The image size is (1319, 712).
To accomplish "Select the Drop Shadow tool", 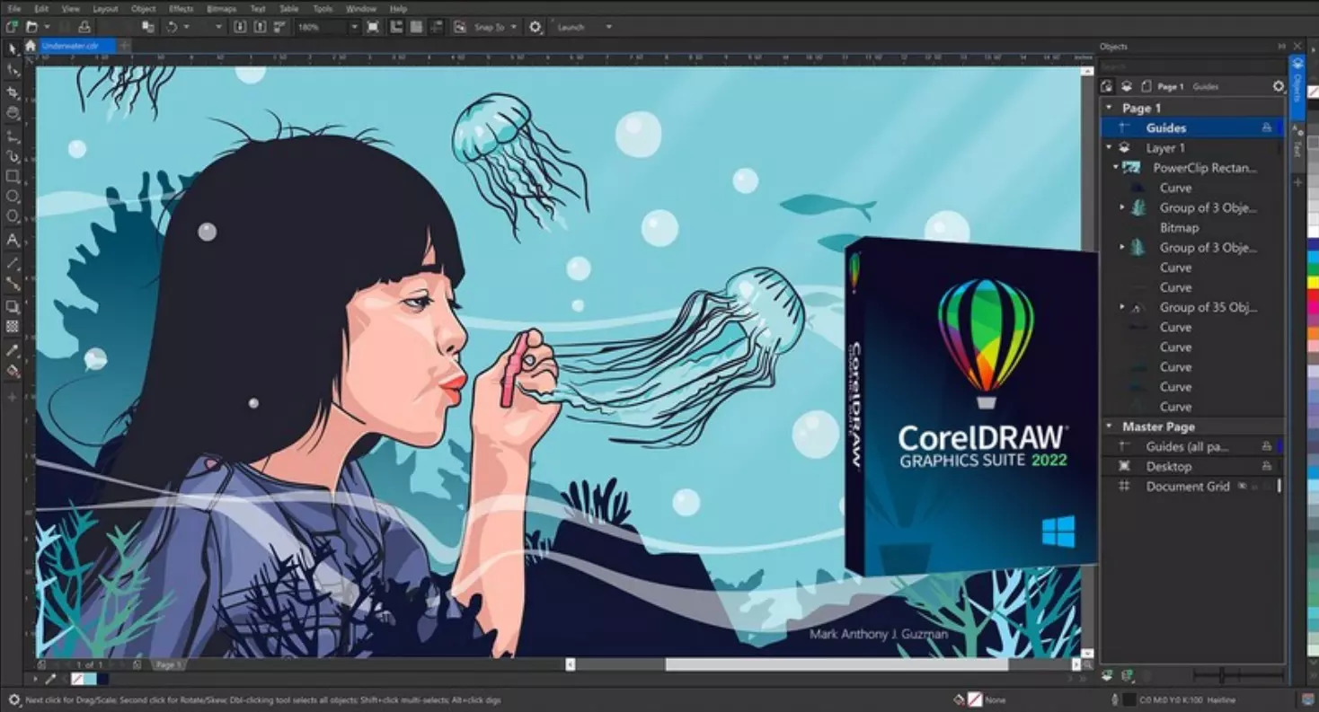I will click(x=13, y=307).
